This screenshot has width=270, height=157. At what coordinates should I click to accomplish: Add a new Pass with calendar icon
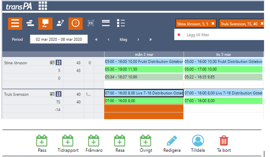pos(42,144)
